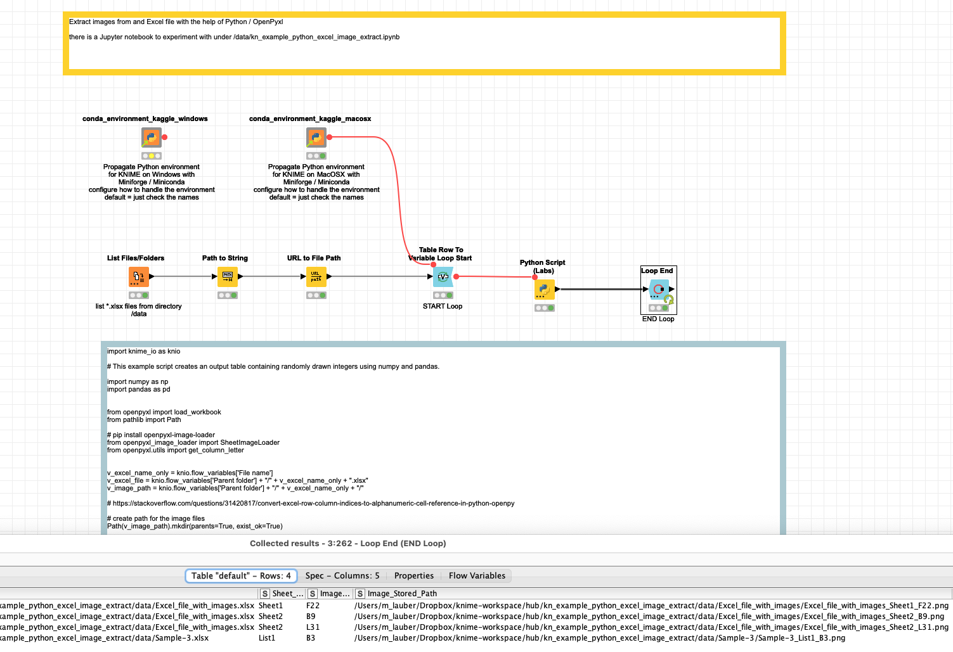Select the conda_environment_kaggle_macosx node icon
Viewport: 953px width, 652px height.
tap(316, 137)
